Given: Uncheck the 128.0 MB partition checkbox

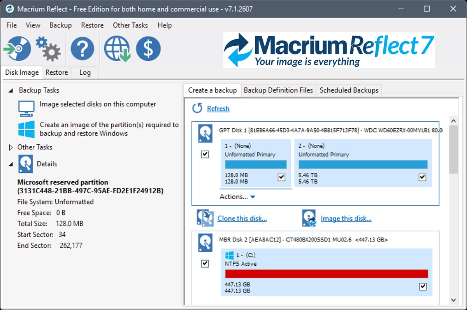Looking at the screenshot, I should [282, 177].
